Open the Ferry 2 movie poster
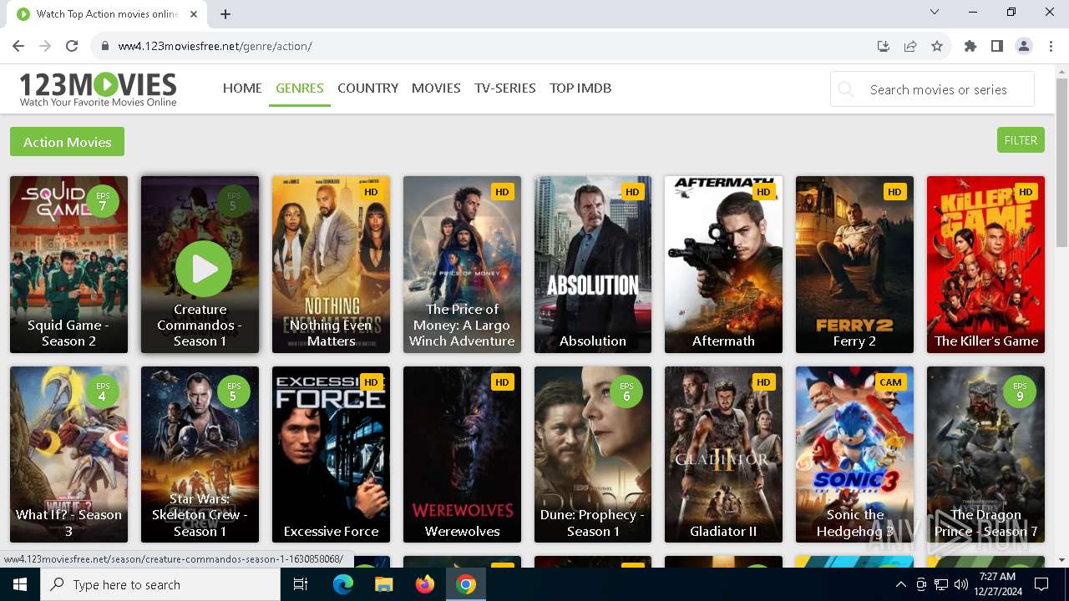Screen dimensions: 1069x601 coord(854,265)
